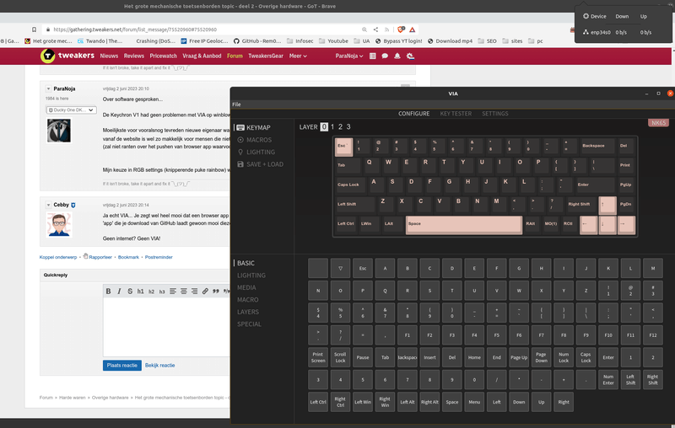675x428 pixels.
Task: Click the Plaats reactie button
Action: point(122,366)
